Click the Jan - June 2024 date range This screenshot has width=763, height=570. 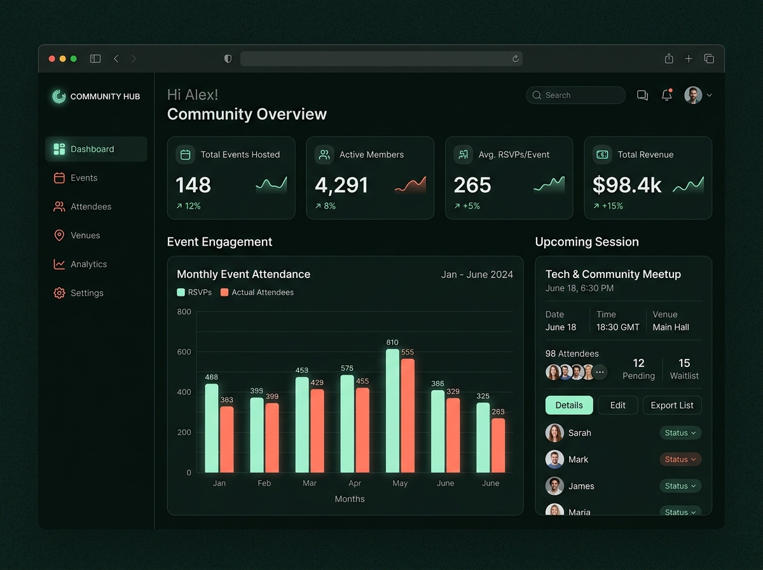(x=477, y=275)
